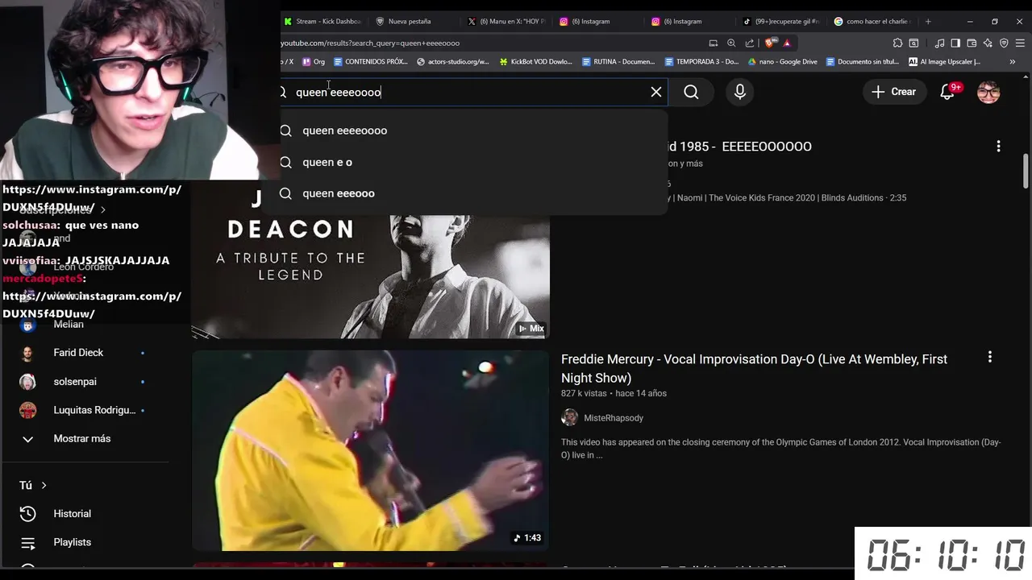The width and height of the screenshot is (1032, 580).
Task: Open the browser extensions puzzle icon
Action: [897, 43]
